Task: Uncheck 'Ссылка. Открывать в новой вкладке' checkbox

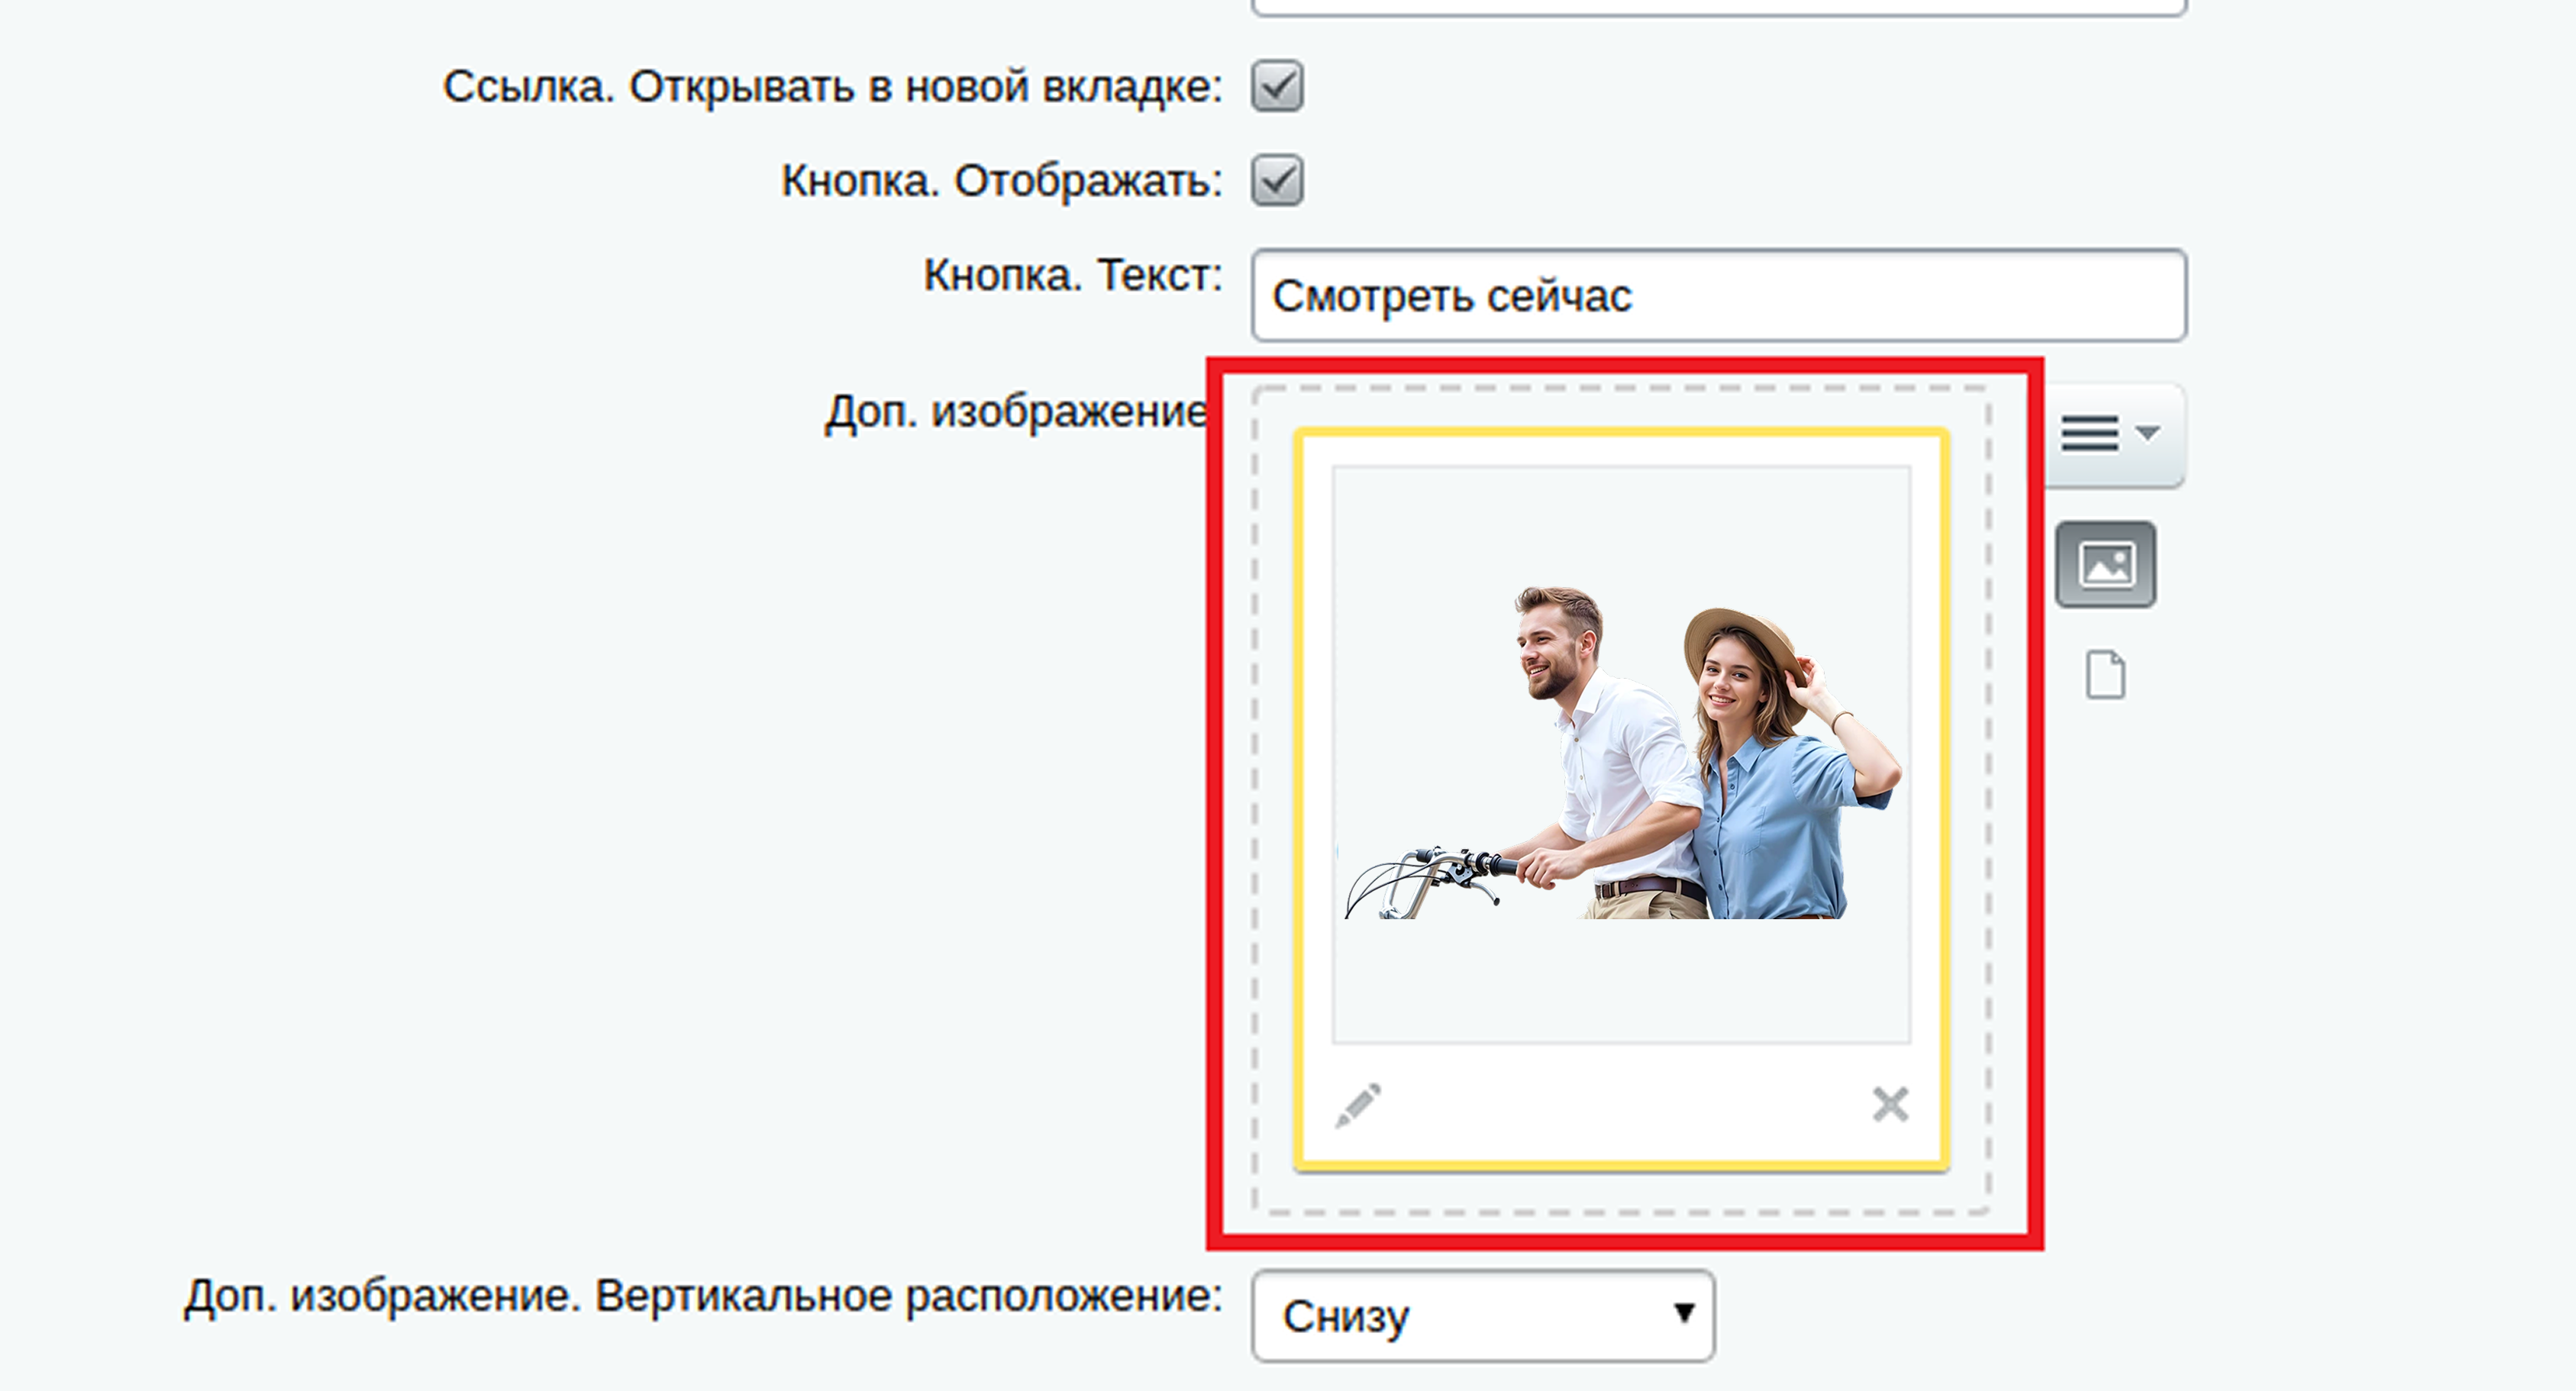Action: coord(1277,86)
